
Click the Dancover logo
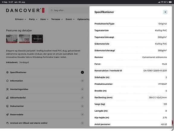coord(25,10)
